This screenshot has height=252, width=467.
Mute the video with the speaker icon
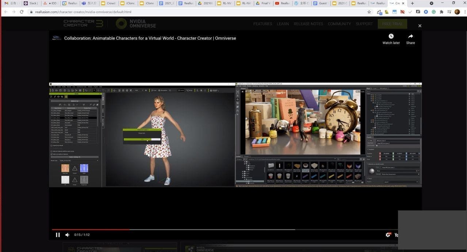click(x=67, y=235)
